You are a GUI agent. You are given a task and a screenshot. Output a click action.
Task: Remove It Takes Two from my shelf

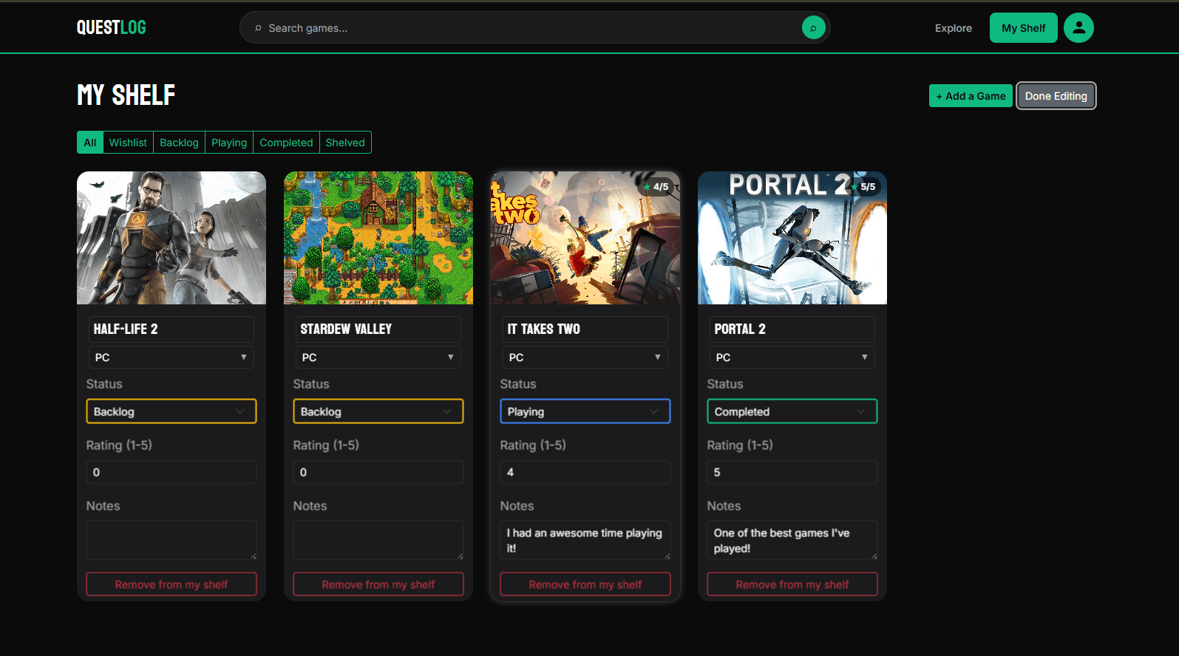(x=585, y=584)
